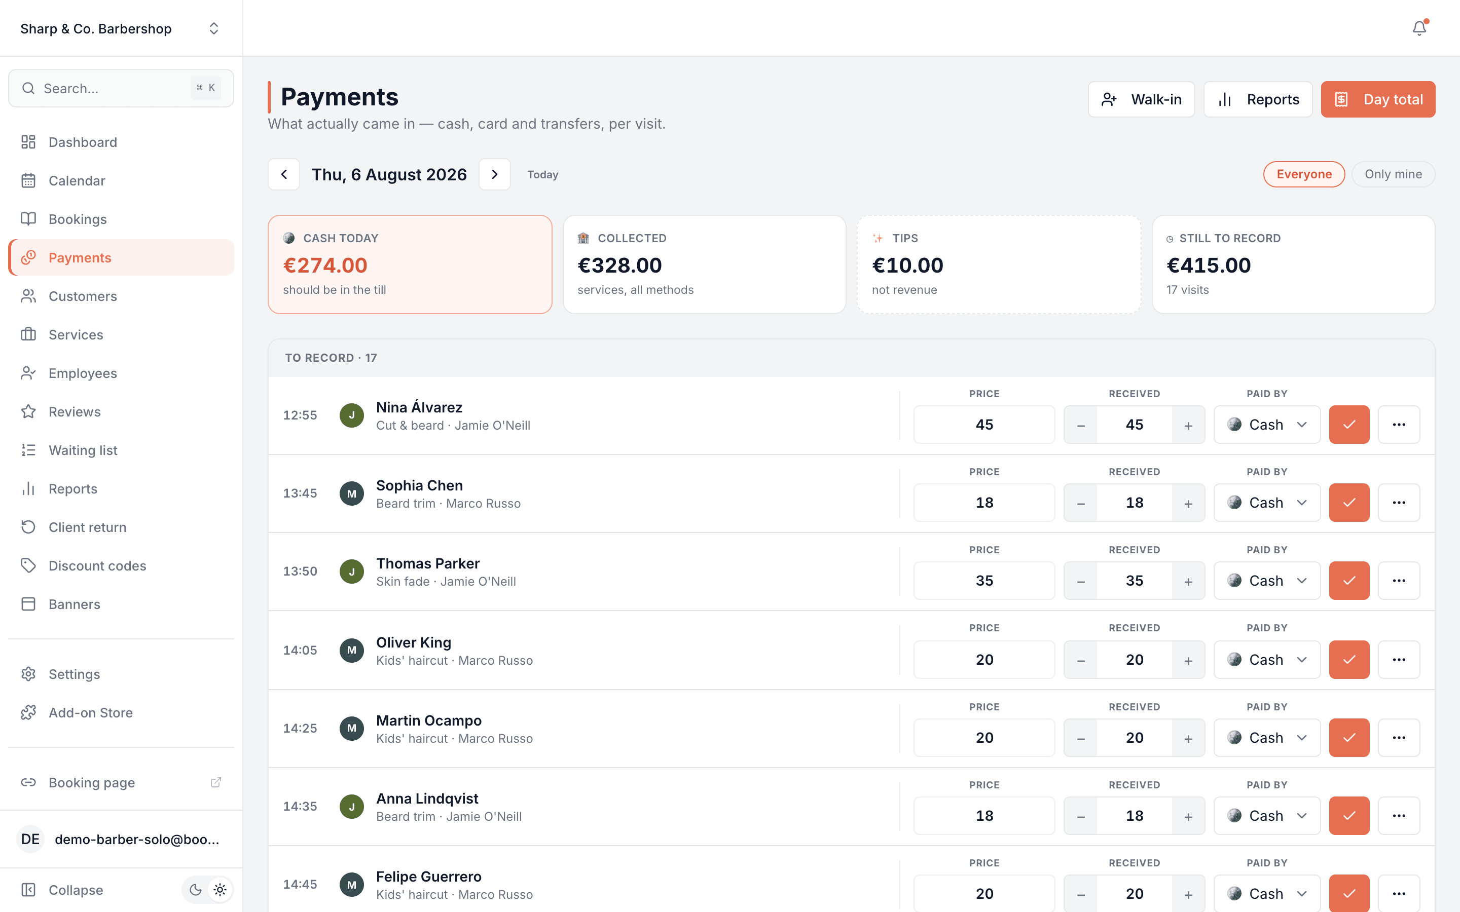
Task: Open Paid by dropdown for Nina Álvarez
Action: pyautogui.click(x=1267, y=425)
